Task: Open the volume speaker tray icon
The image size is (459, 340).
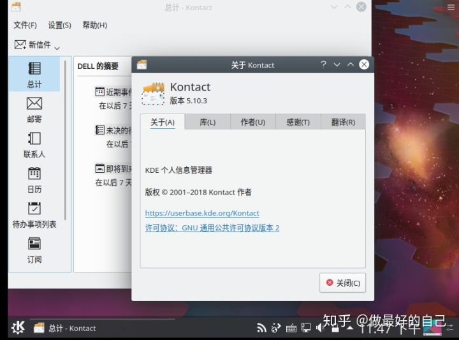Action: pos(319,328)
